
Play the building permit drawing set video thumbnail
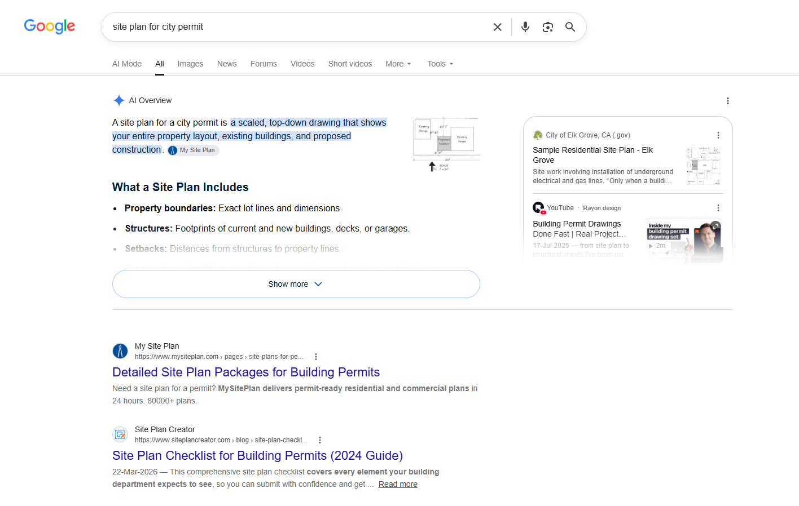pos(684,241)
